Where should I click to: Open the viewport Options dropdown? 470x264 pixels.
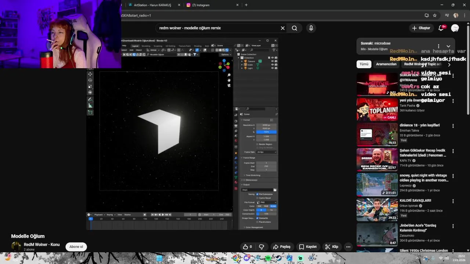[226, 55]
